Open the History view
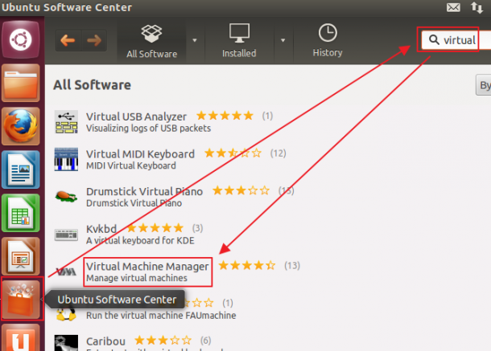491x351 pixels. coord(328,40)
